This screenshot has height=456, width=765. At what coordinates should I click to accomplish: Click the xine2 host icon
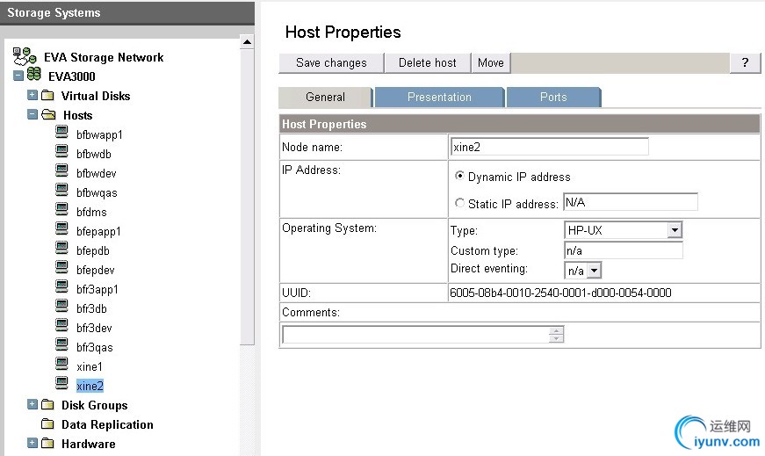click(62, 383)
